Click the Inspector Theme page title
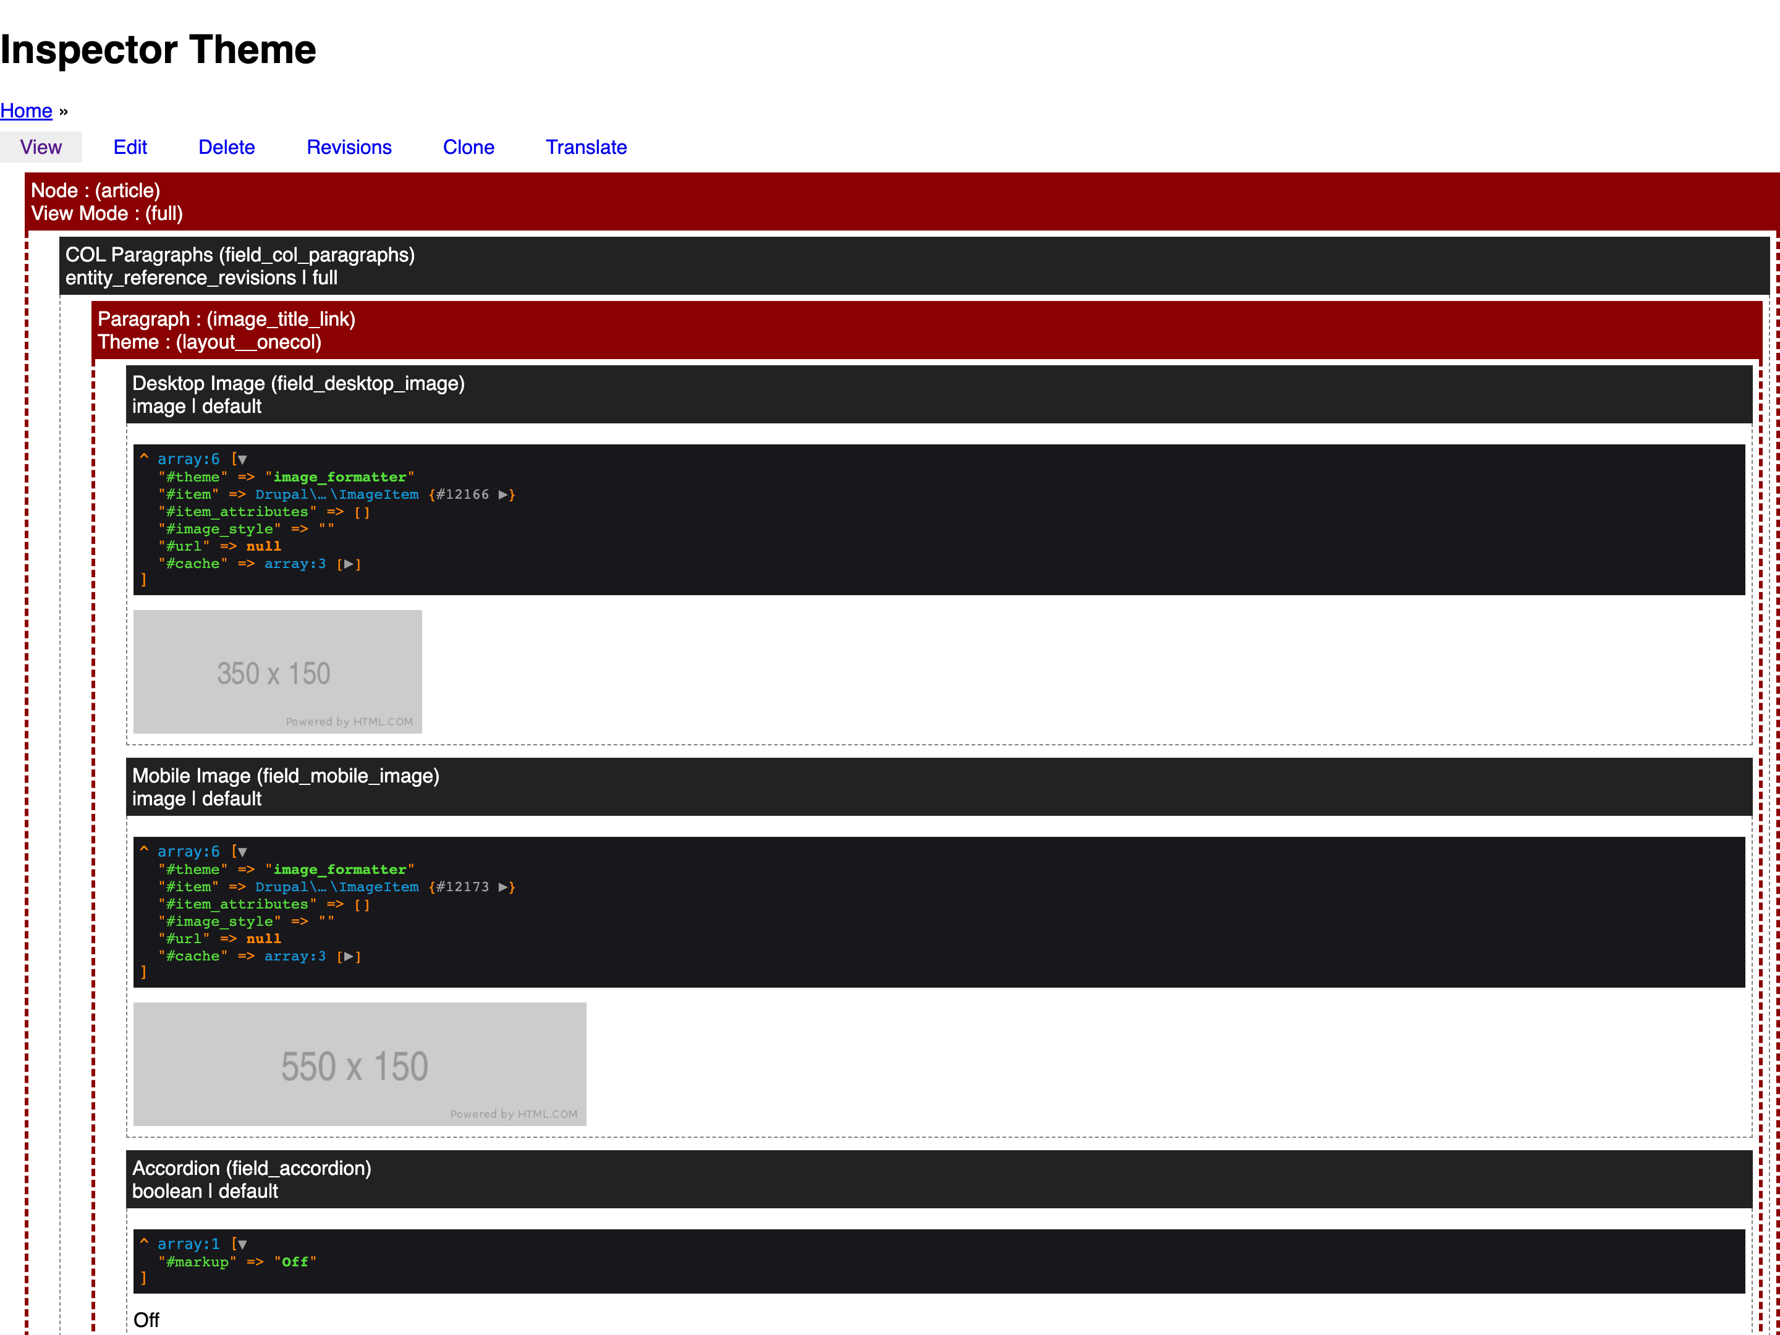1780x1335 pixels. click(x=158, y=50)
